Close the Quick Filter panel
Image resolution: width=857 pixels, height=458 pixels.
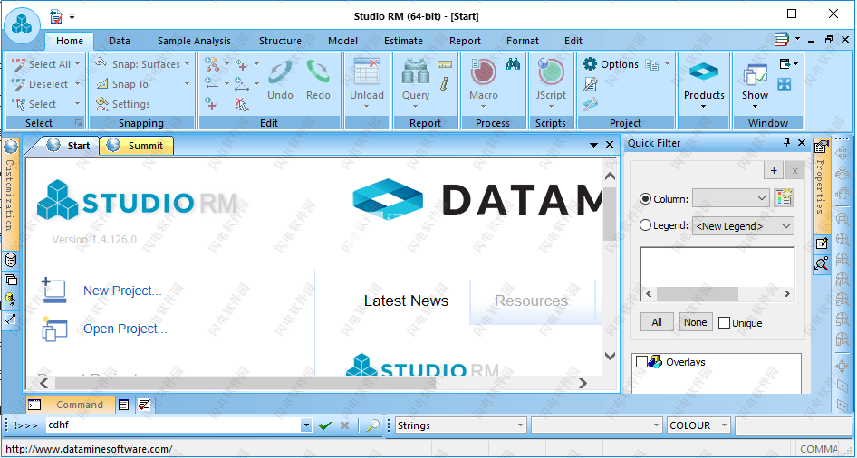801,143
